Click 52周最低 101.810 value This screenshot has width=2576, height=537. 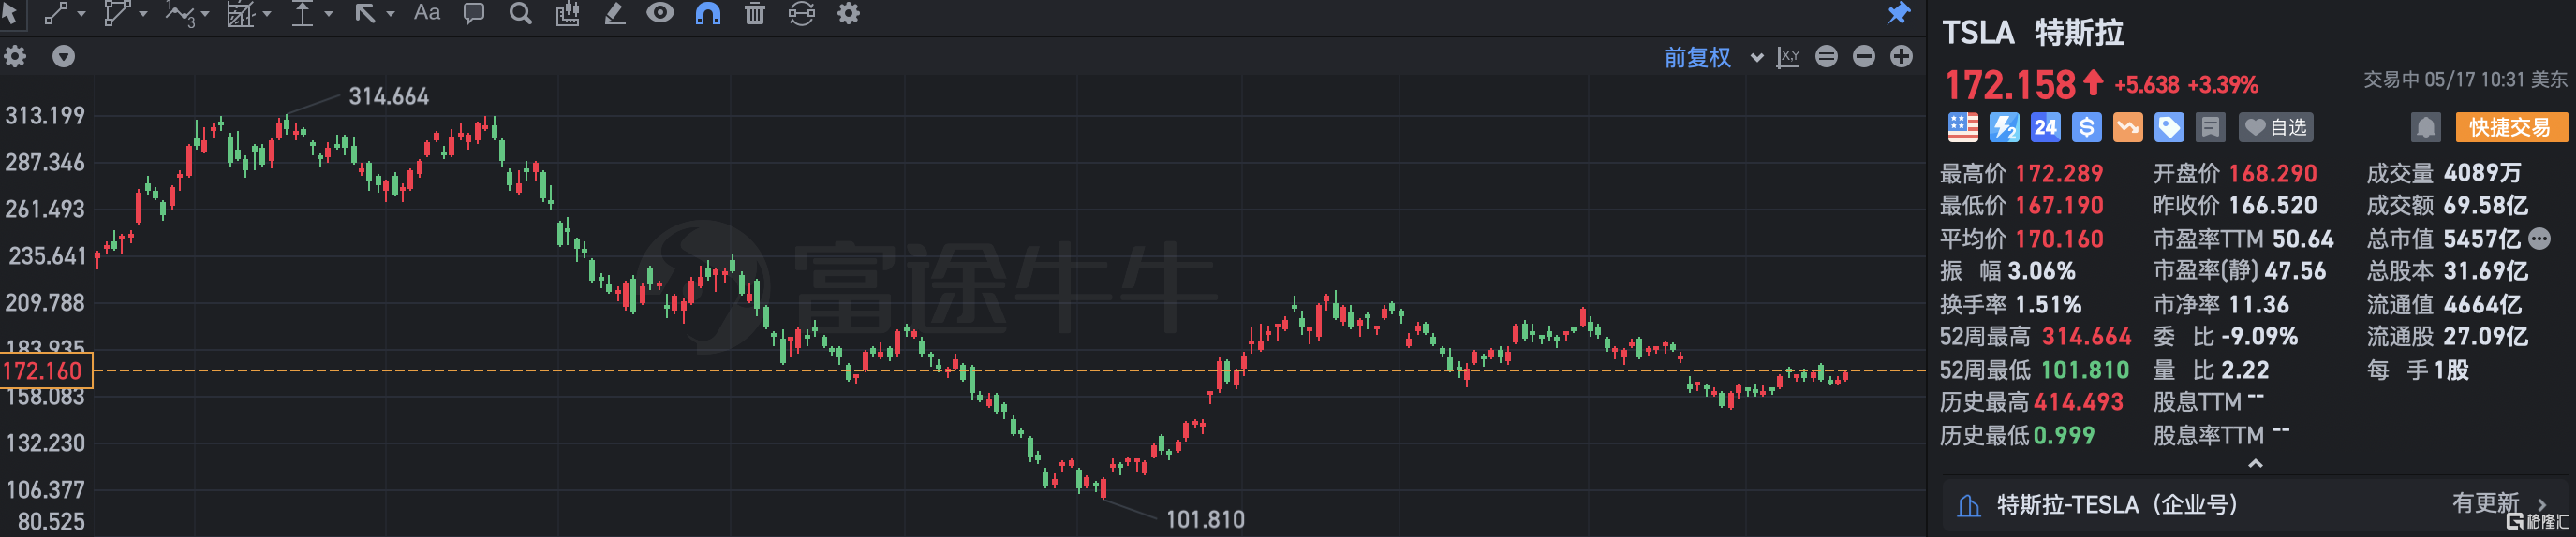coord(2084,370)
